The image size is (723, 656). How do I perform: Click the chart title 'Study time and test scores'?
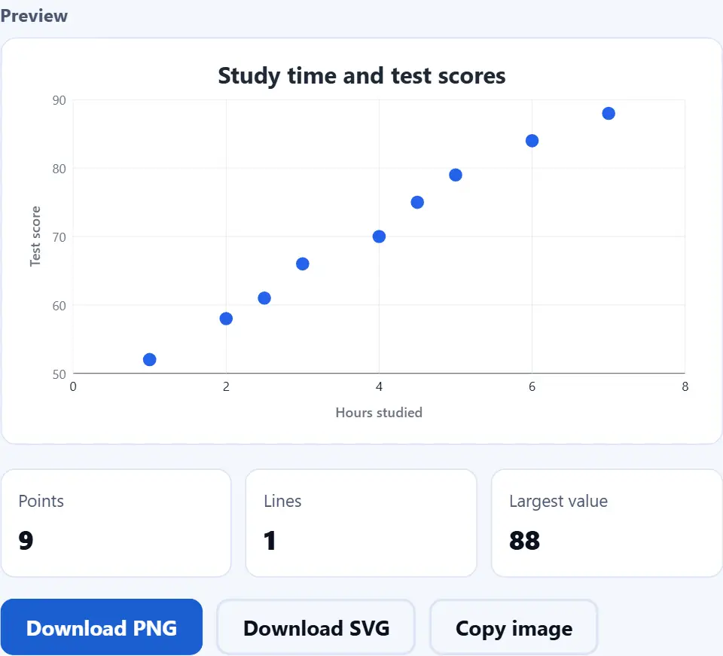coord(362,75)
